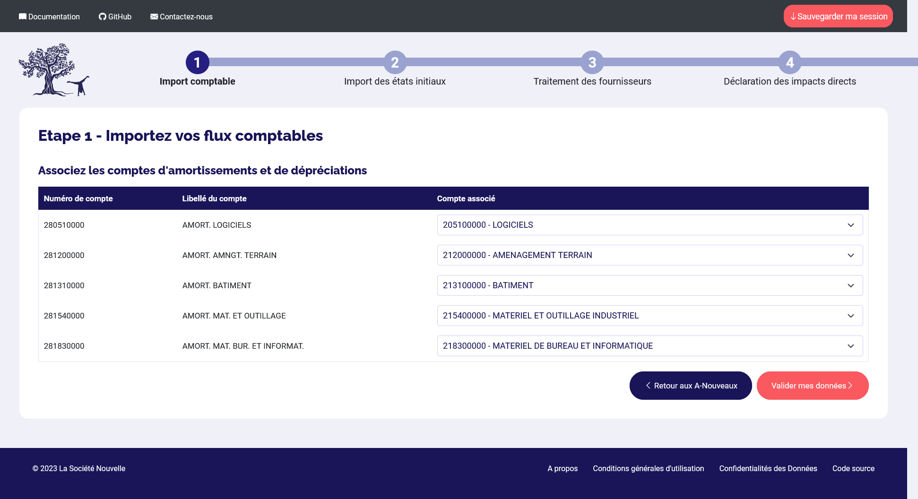Select step 2 circle in the stepper
The height and width of the screenshot is (499, 918).
tap(395, 62)
